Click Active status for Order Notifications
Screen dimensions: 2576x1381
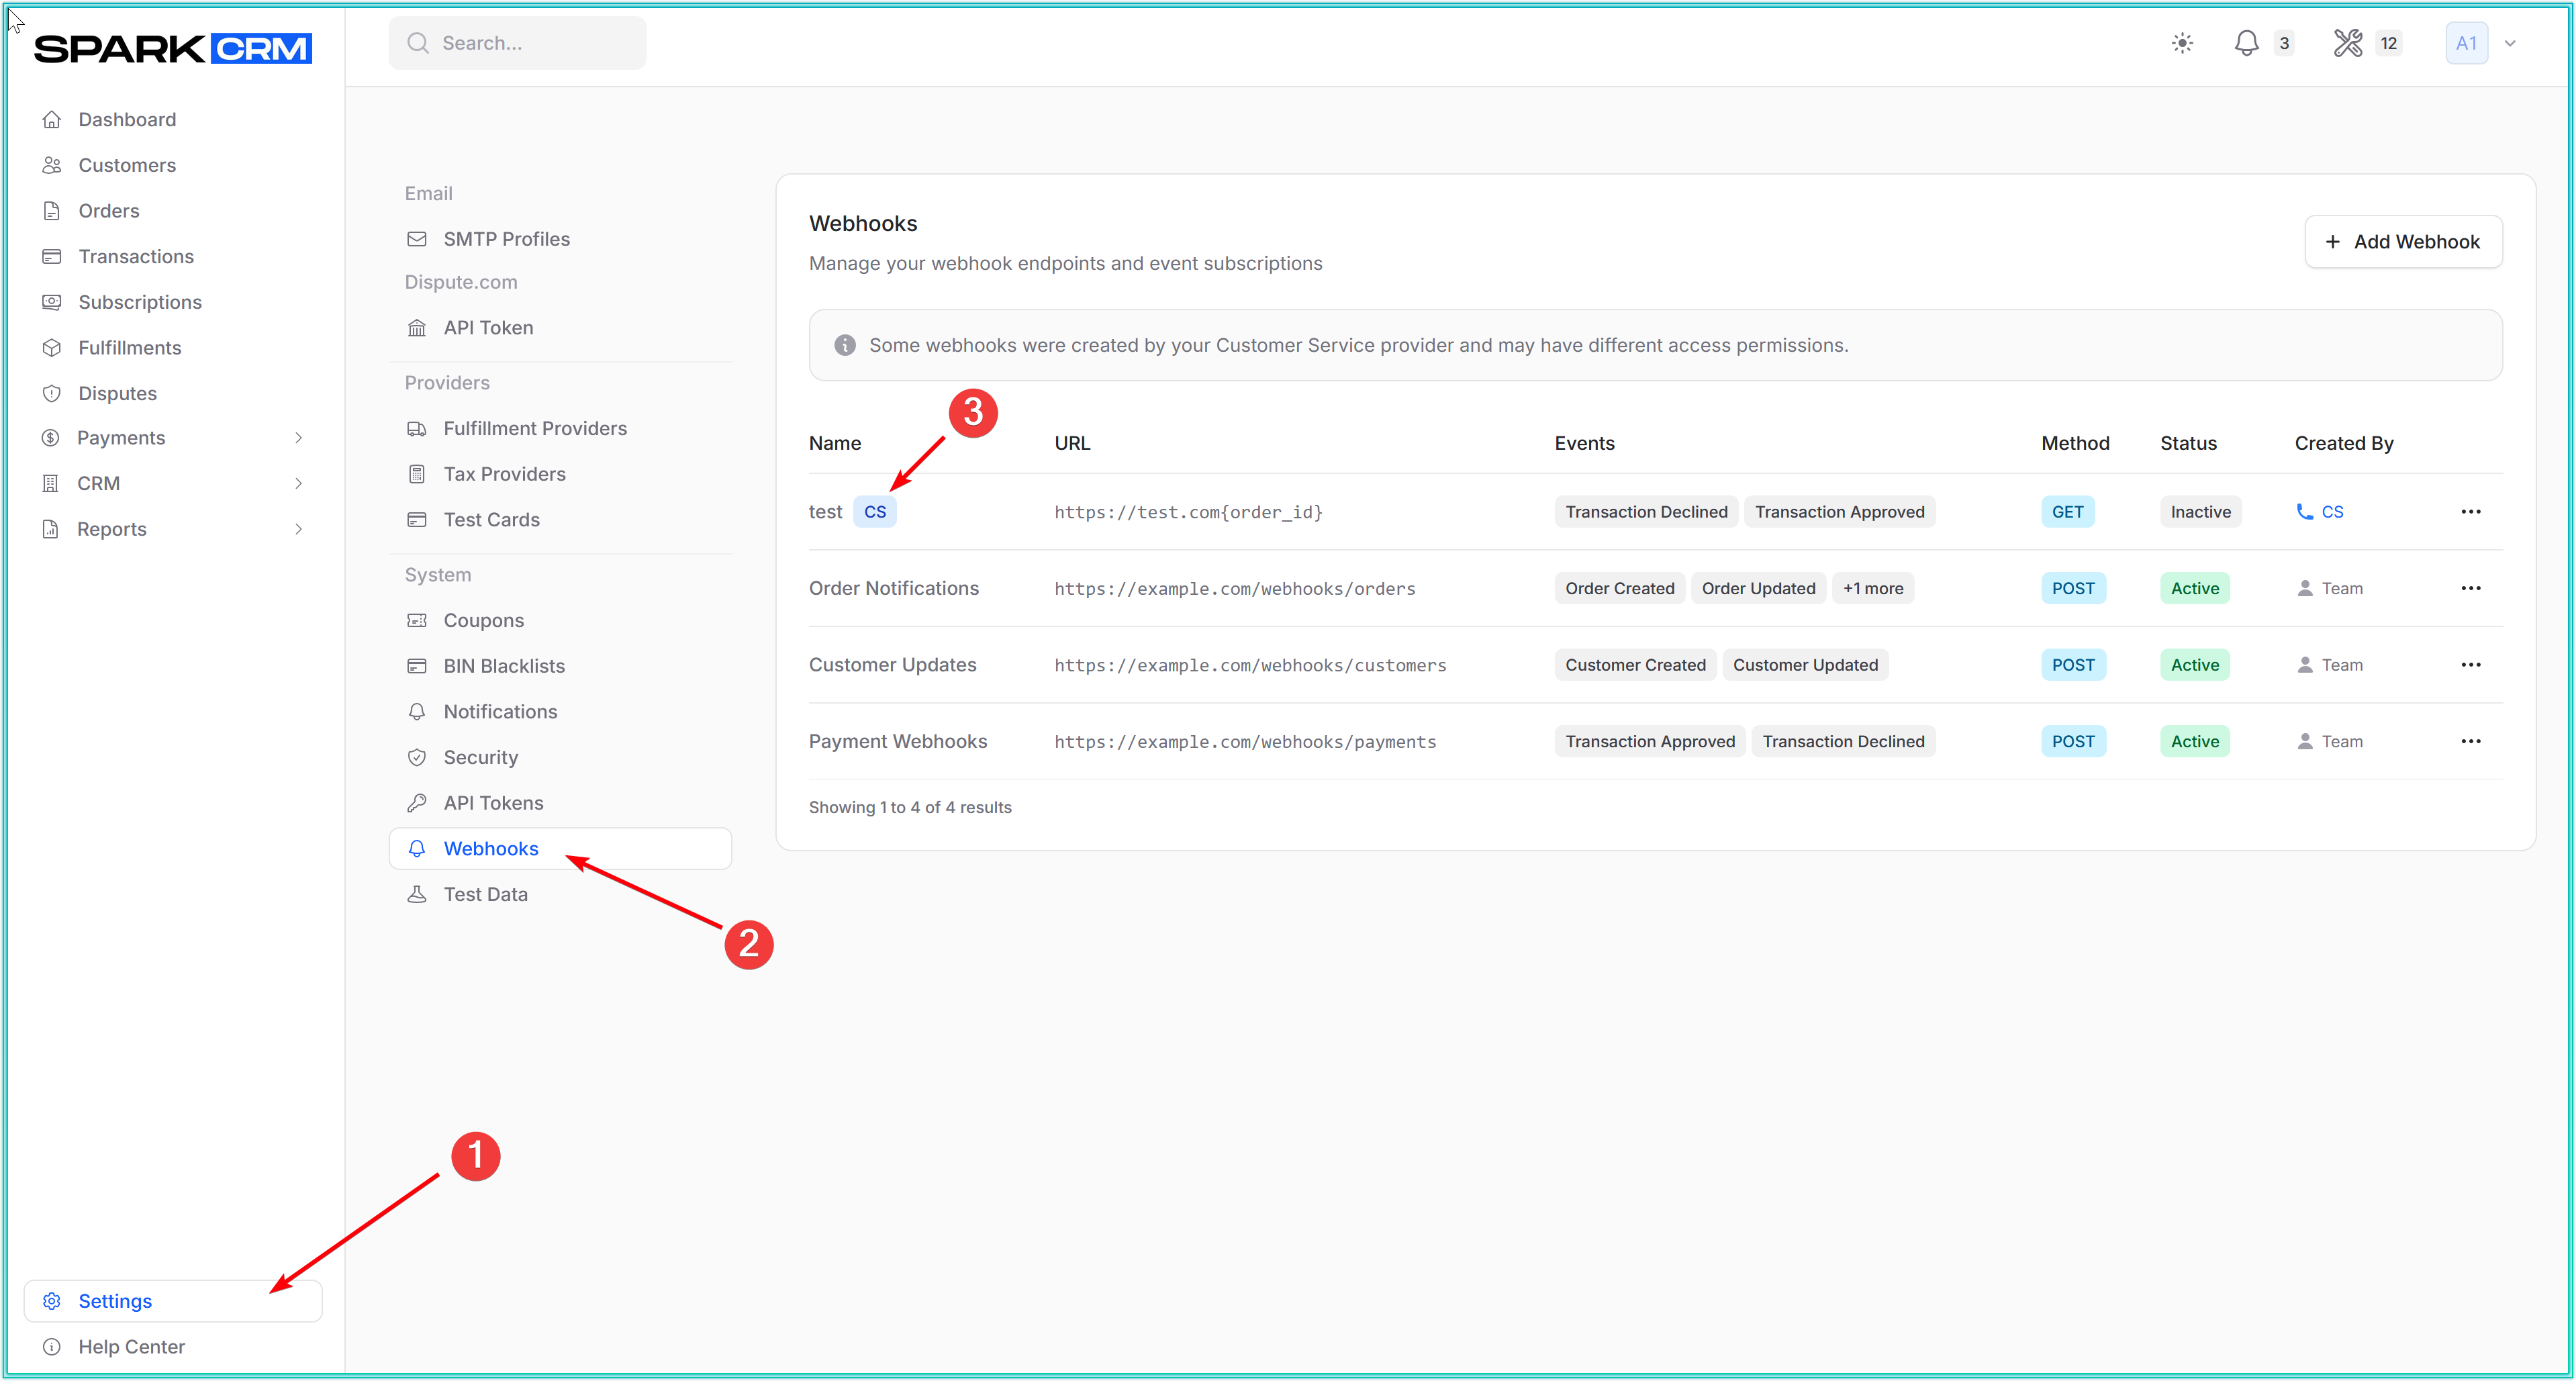click(x=2194, y=588)
